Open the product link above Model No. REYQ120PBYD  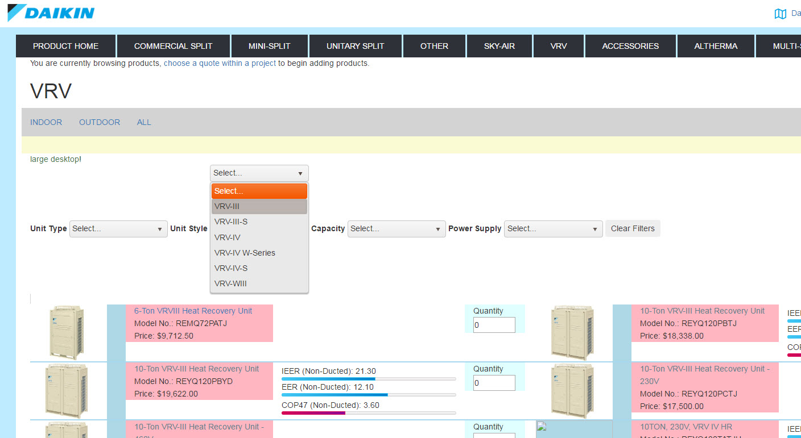(x=196, y=369)
